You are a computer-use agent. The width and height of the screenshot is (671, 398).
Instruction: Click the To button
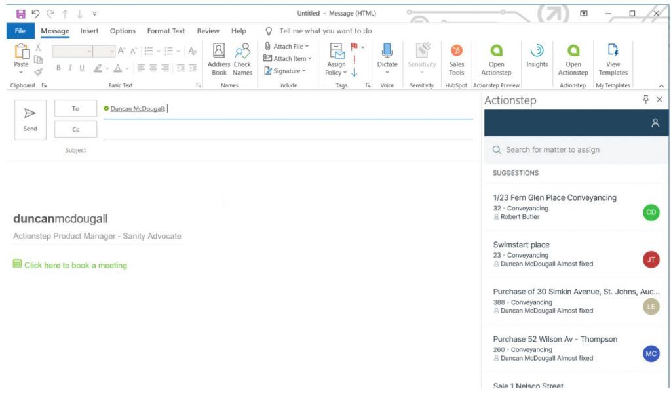pos(76,108)
